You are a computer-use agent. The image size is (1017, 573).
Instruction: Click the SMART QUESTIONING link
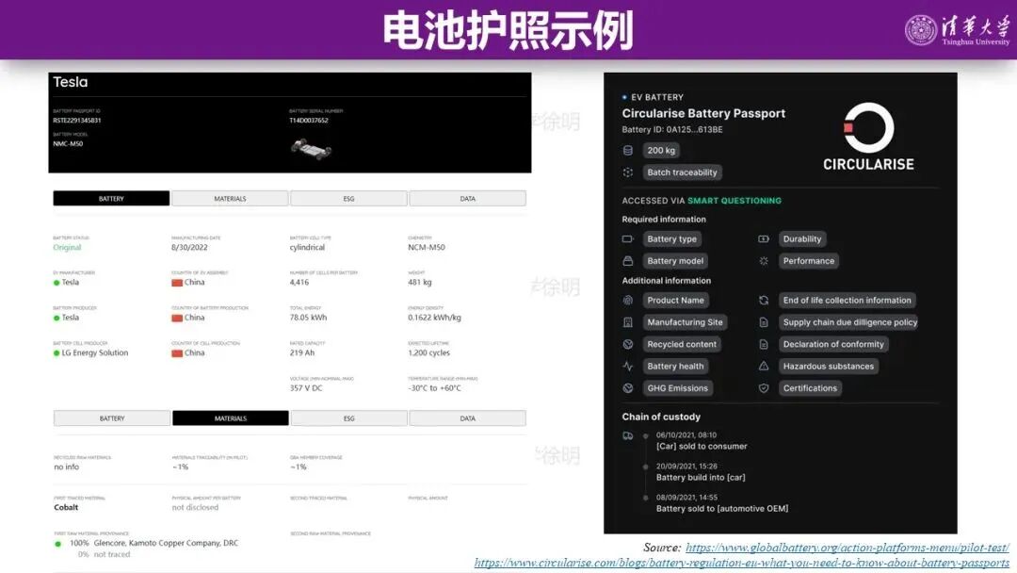coord(734,200)
